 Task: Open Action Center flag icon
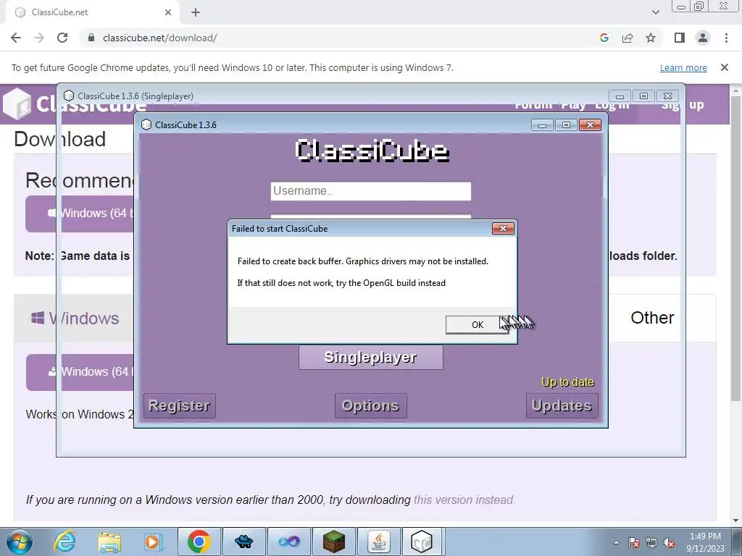click(x=633, y=542)
